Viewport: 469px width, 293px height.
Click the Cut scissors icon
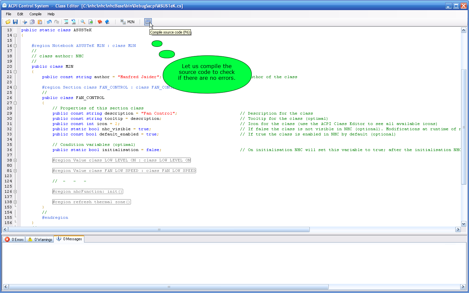coord(25,22)
